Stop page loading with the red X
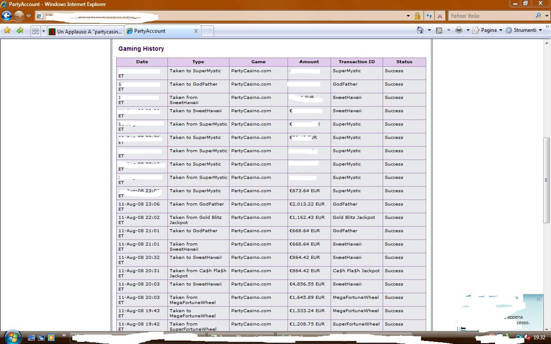 point(440,16)
